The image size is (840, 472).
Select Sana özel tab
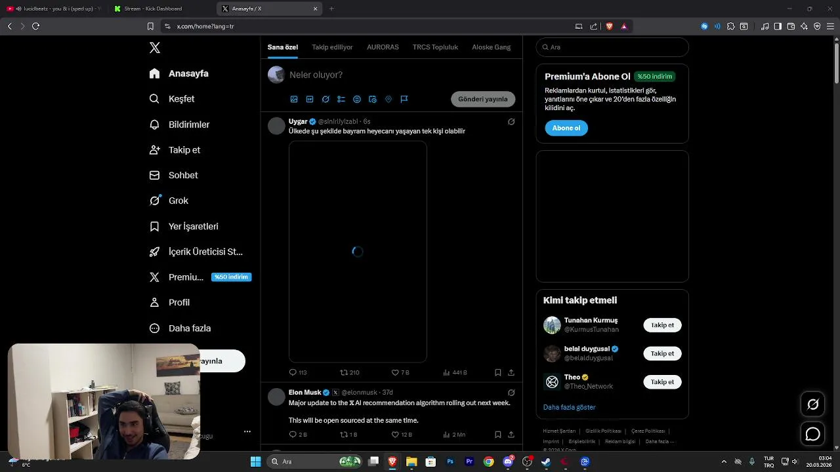283,47
